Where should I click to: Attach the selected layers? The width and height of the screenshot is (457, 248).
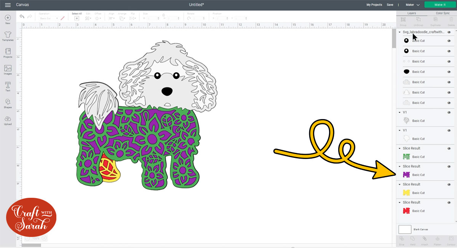[x=424, y=240]
